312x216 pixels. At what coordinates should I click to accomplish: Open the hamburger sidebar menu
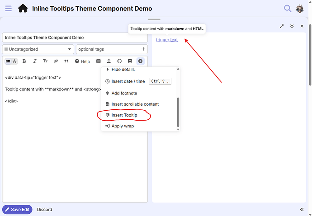coord(8,9)
